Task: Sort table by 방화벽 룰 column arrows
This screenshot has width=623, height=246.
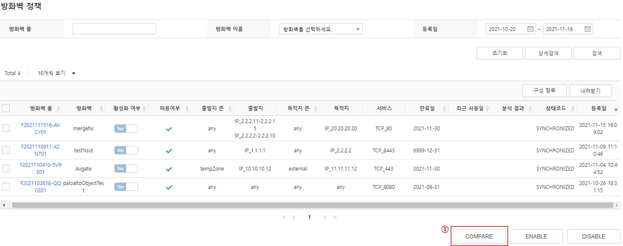Action: pyautogui.click(x=58, y=108)
